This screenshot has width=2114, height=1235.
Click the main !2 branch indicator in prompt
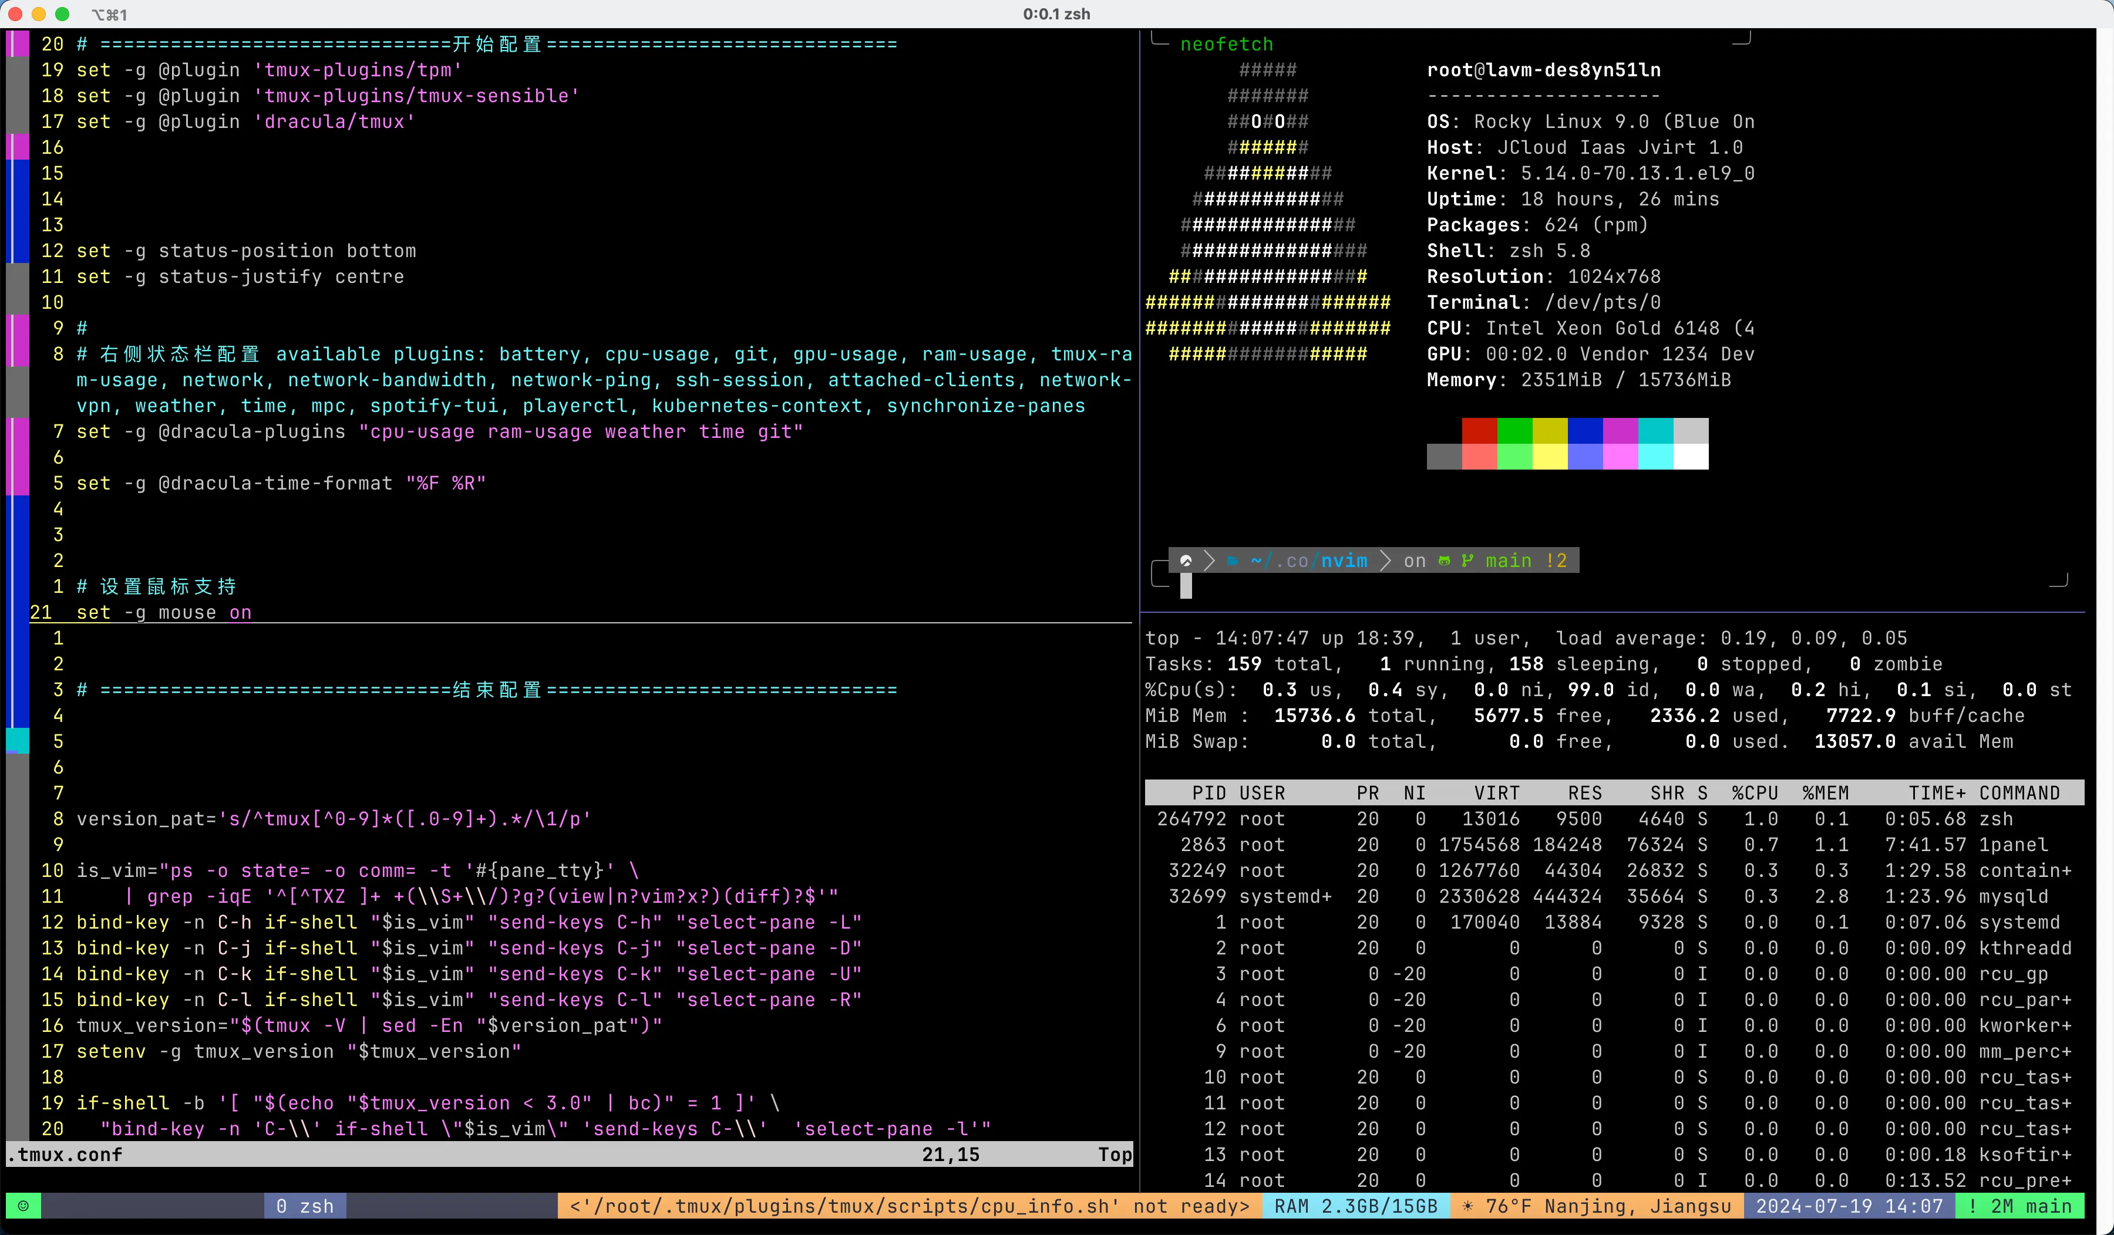click(1526, 561)
